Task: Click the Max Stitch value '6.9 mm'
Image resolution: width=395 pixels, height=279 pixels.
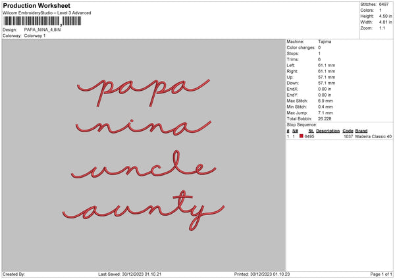Action: pyautogui.click(x=325, y=101)
